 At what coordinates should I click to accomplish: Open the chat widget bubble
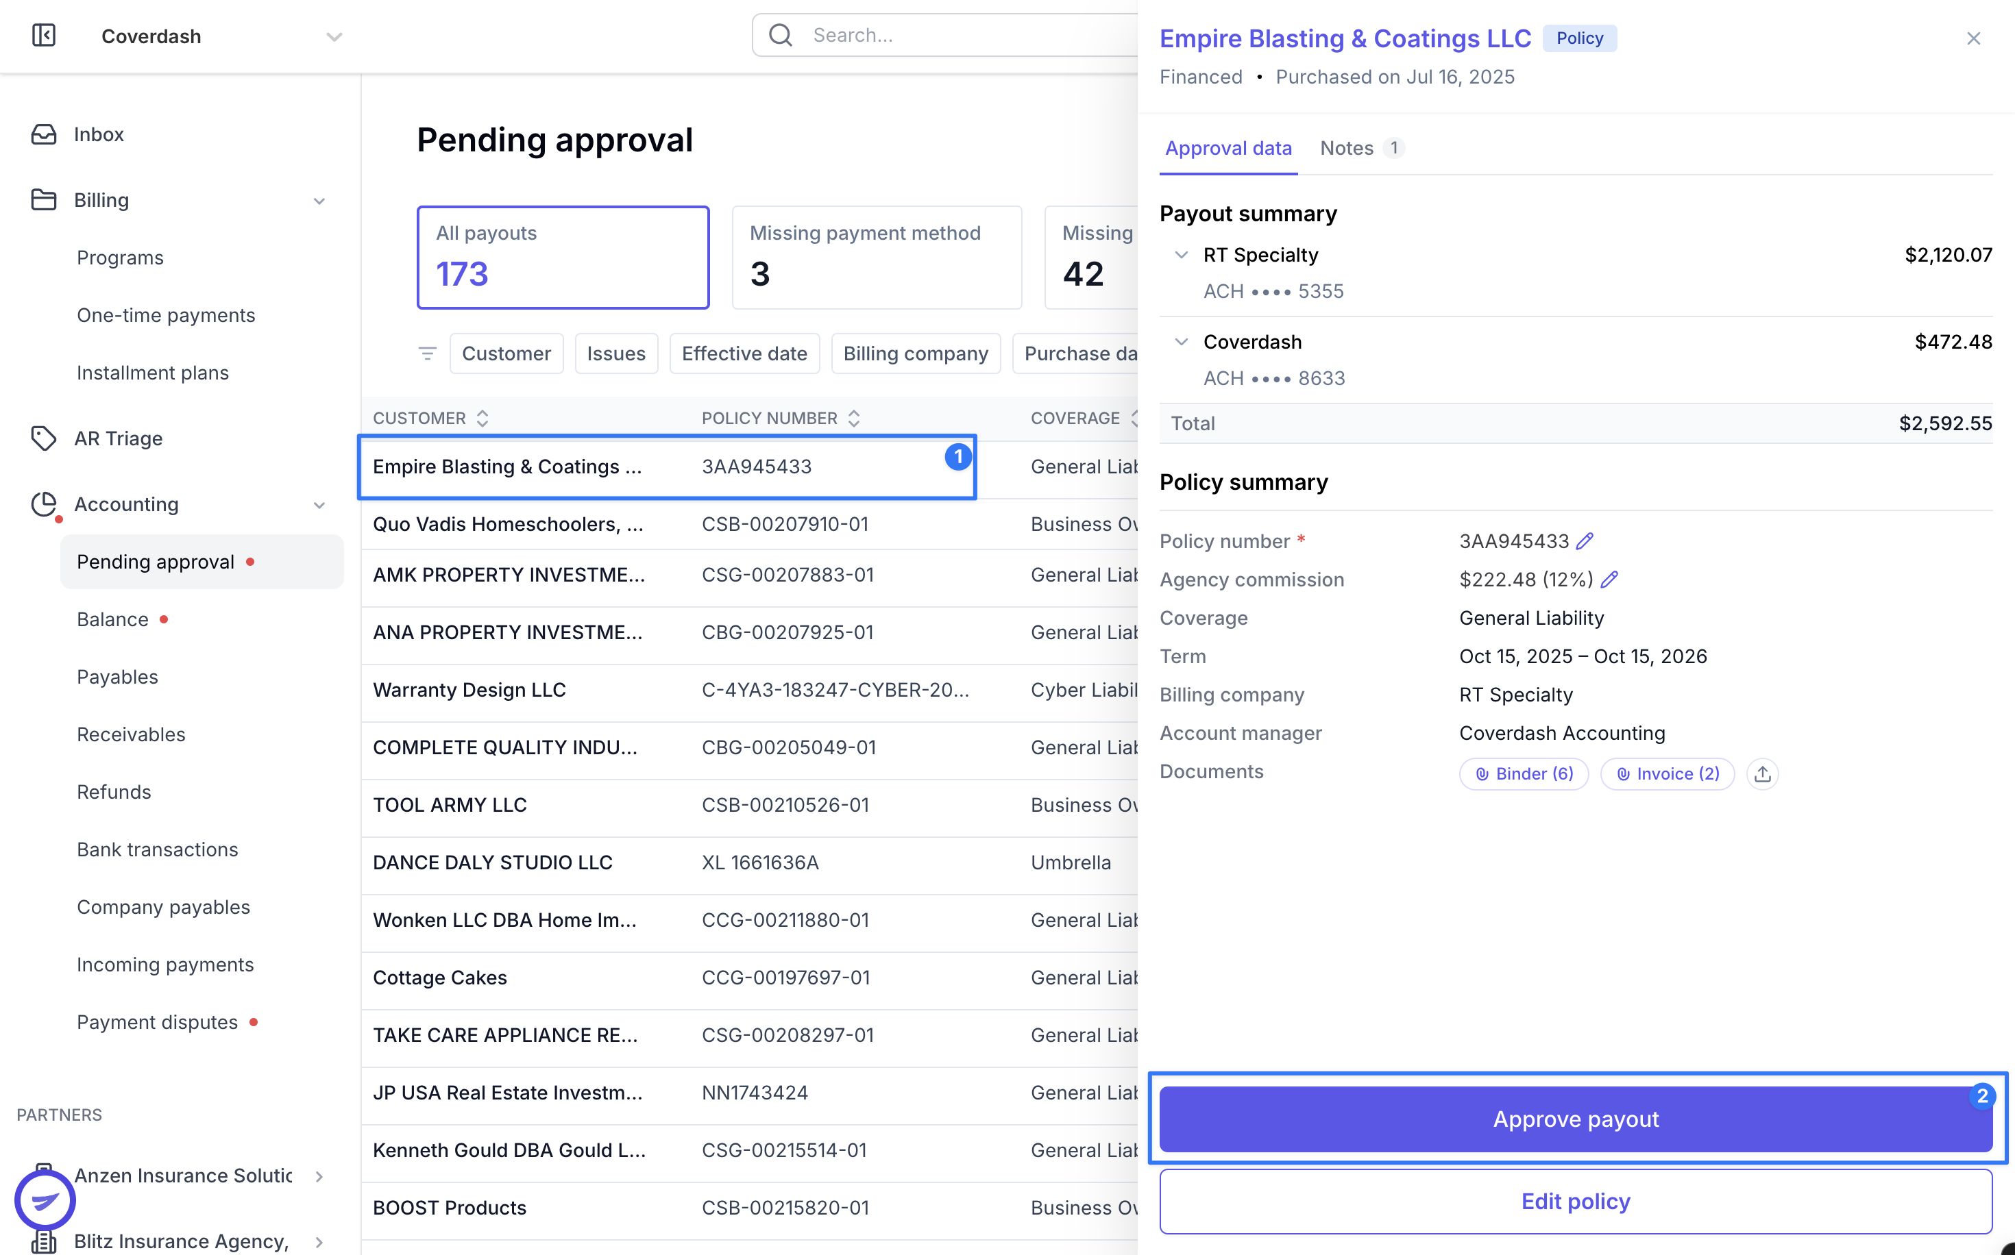(45, 1200)
